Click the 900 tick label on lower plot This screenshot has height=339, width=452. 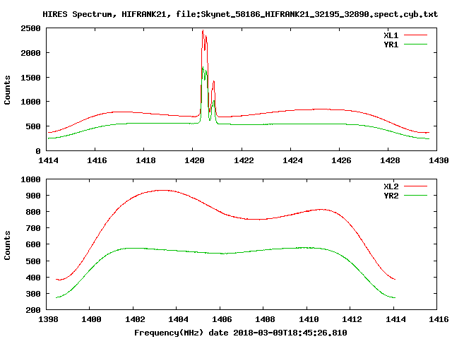pos(33,196)
